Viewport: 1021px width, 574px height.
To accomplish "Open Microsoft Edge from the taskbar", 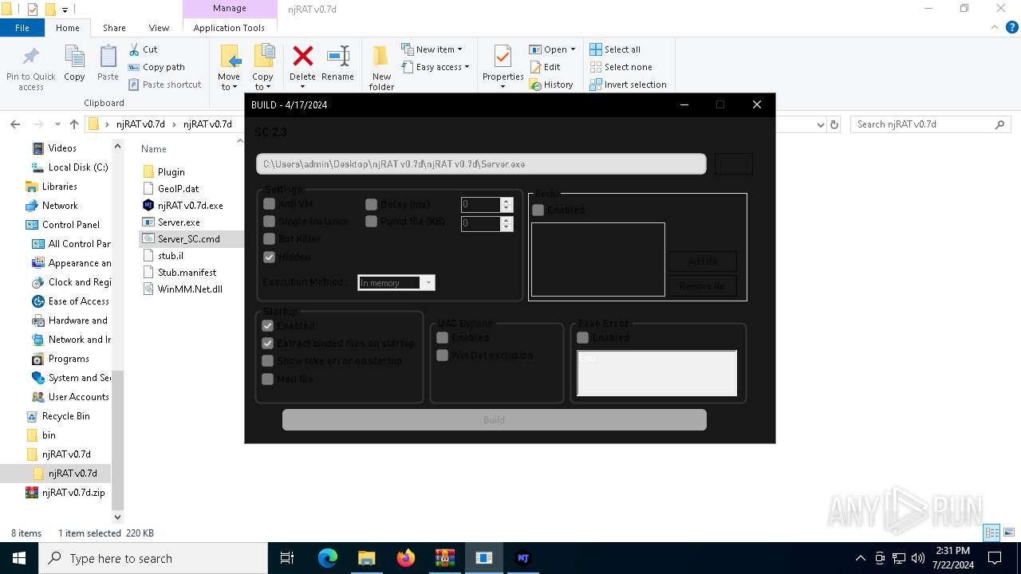I will pyautogui.click(x=328, y=558).
